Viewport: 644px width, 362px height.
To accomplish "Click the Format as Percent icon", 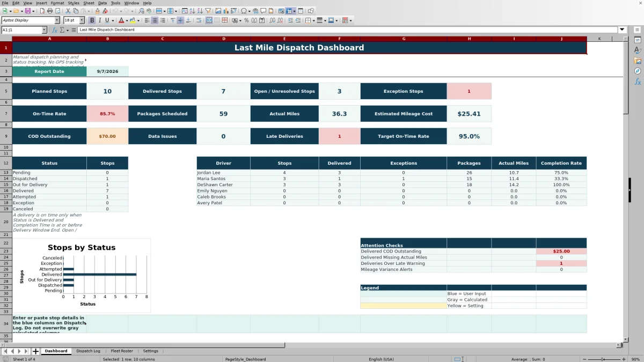I will tap(246, 20).
